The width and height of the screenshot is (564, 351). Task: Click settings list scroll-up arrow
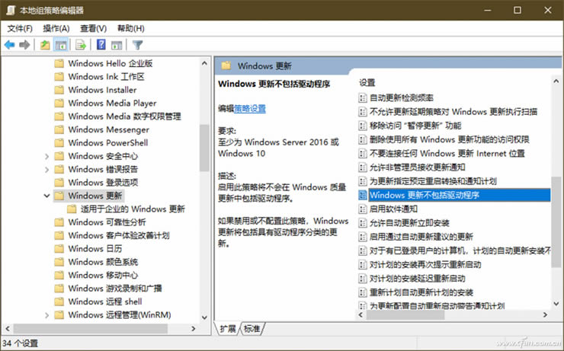(x=556, y=81)
